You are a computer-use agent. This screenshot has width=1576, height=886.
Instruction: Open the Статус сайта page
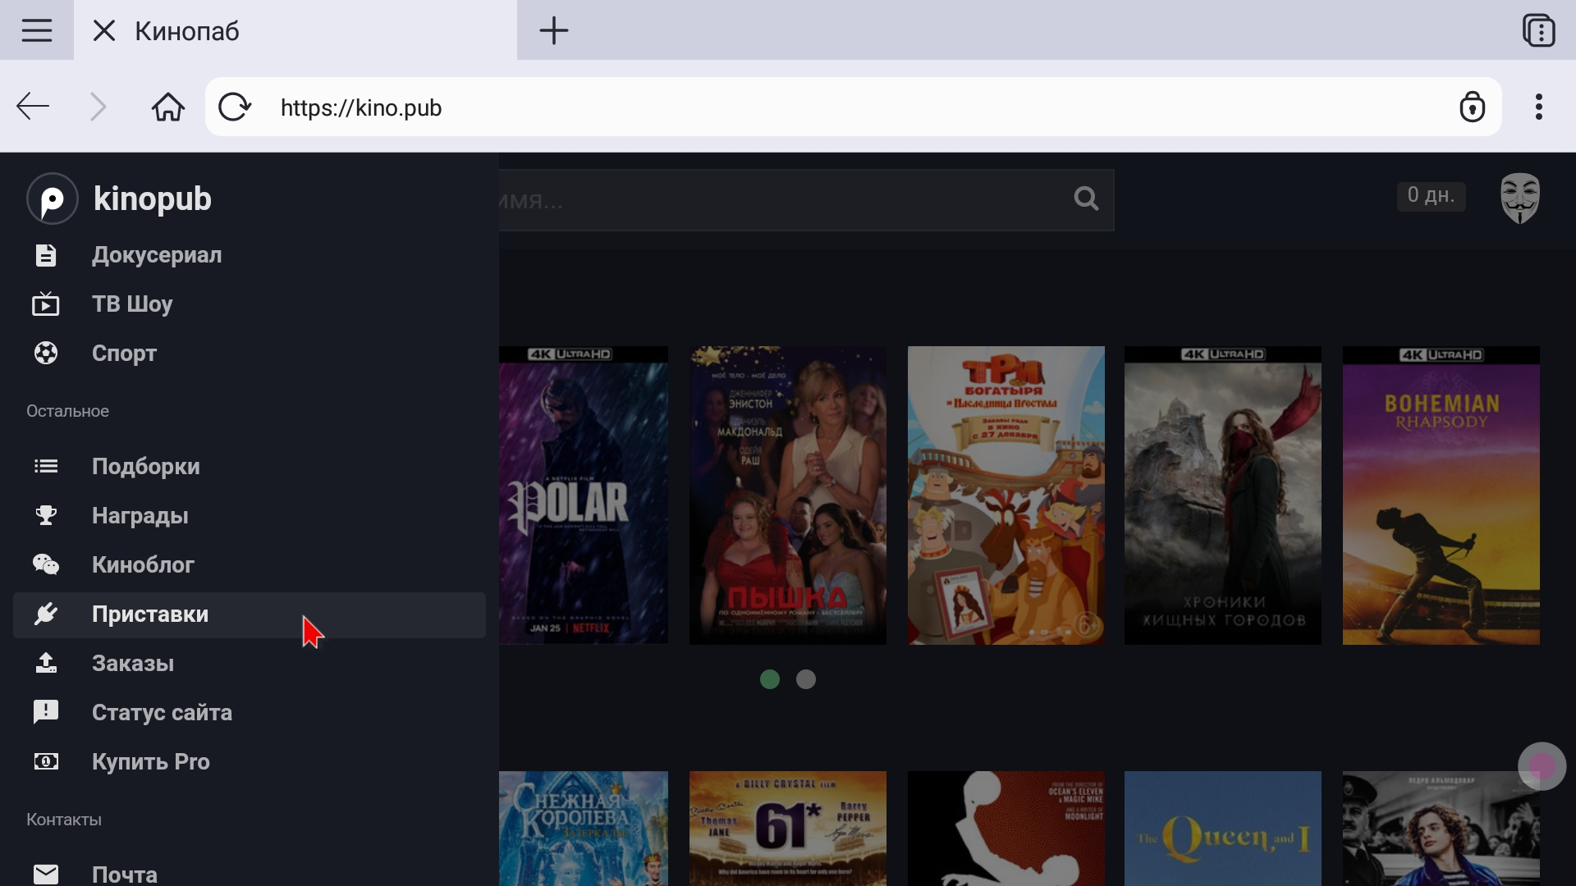[x=162, y=713]
